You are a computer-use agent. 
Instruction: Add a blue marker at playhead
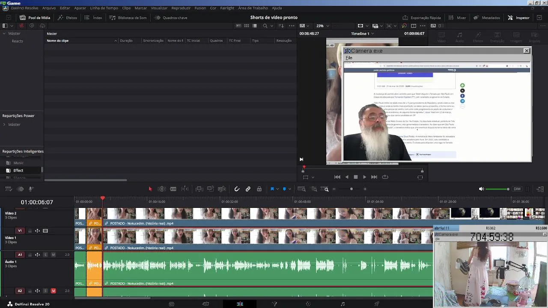284,189
